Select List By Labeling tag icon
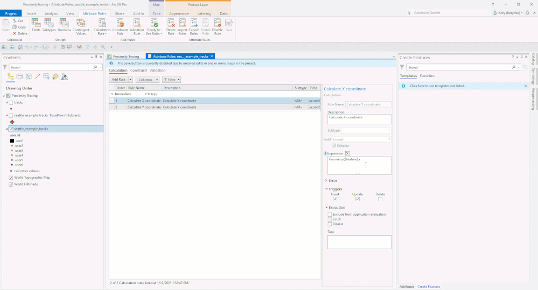538x290 pixels. 55,77
